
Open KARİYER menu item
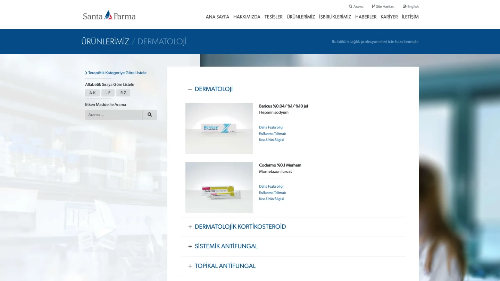(389, 17)
